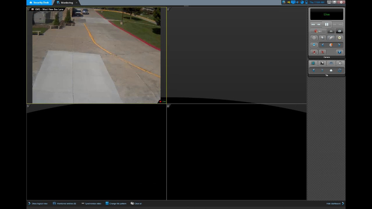
Task: Click the tile expand arrow icon
Action: (x=322, y=63)
